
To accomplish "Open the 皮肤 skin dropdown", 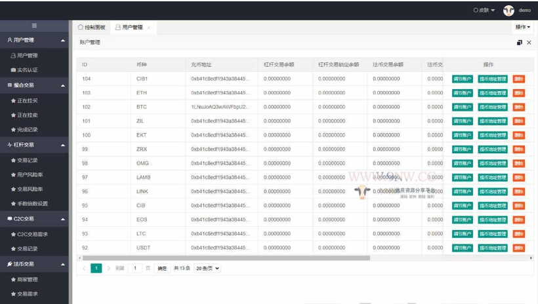I will coord(484,10).
